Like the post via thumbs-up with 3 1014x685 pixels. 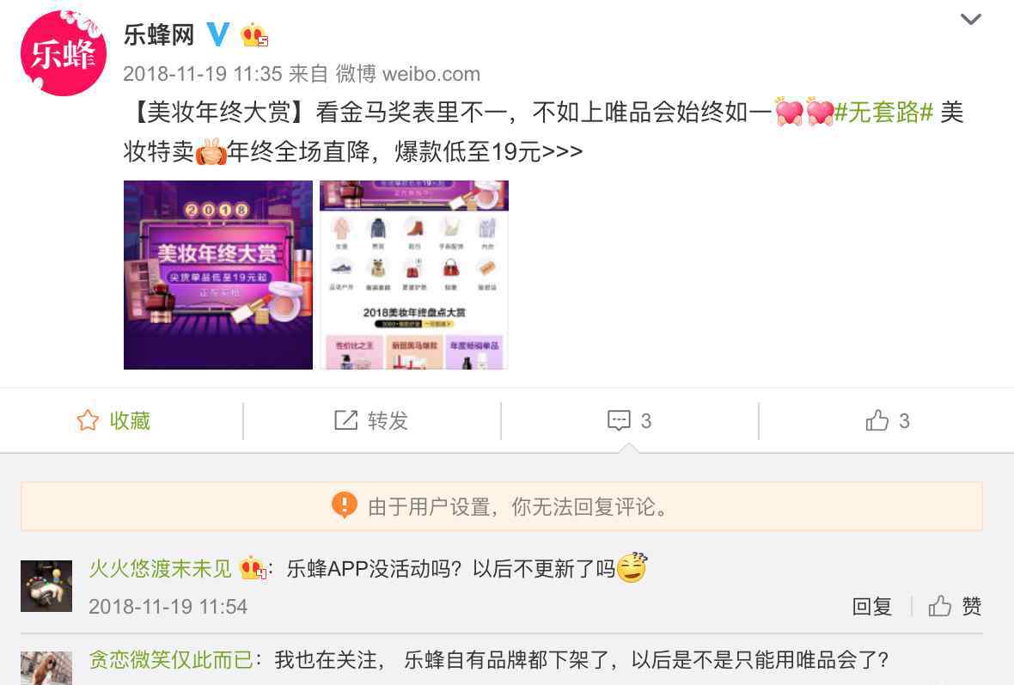tap(887, 420)
